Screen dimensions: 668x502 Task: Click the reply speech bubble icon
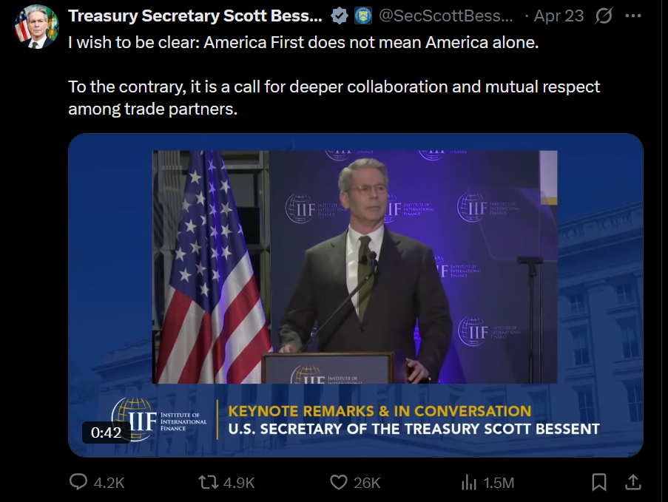point(78,482)
